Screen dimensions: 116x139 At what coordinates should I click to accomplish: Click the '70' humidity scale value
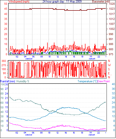pos(2,98)
